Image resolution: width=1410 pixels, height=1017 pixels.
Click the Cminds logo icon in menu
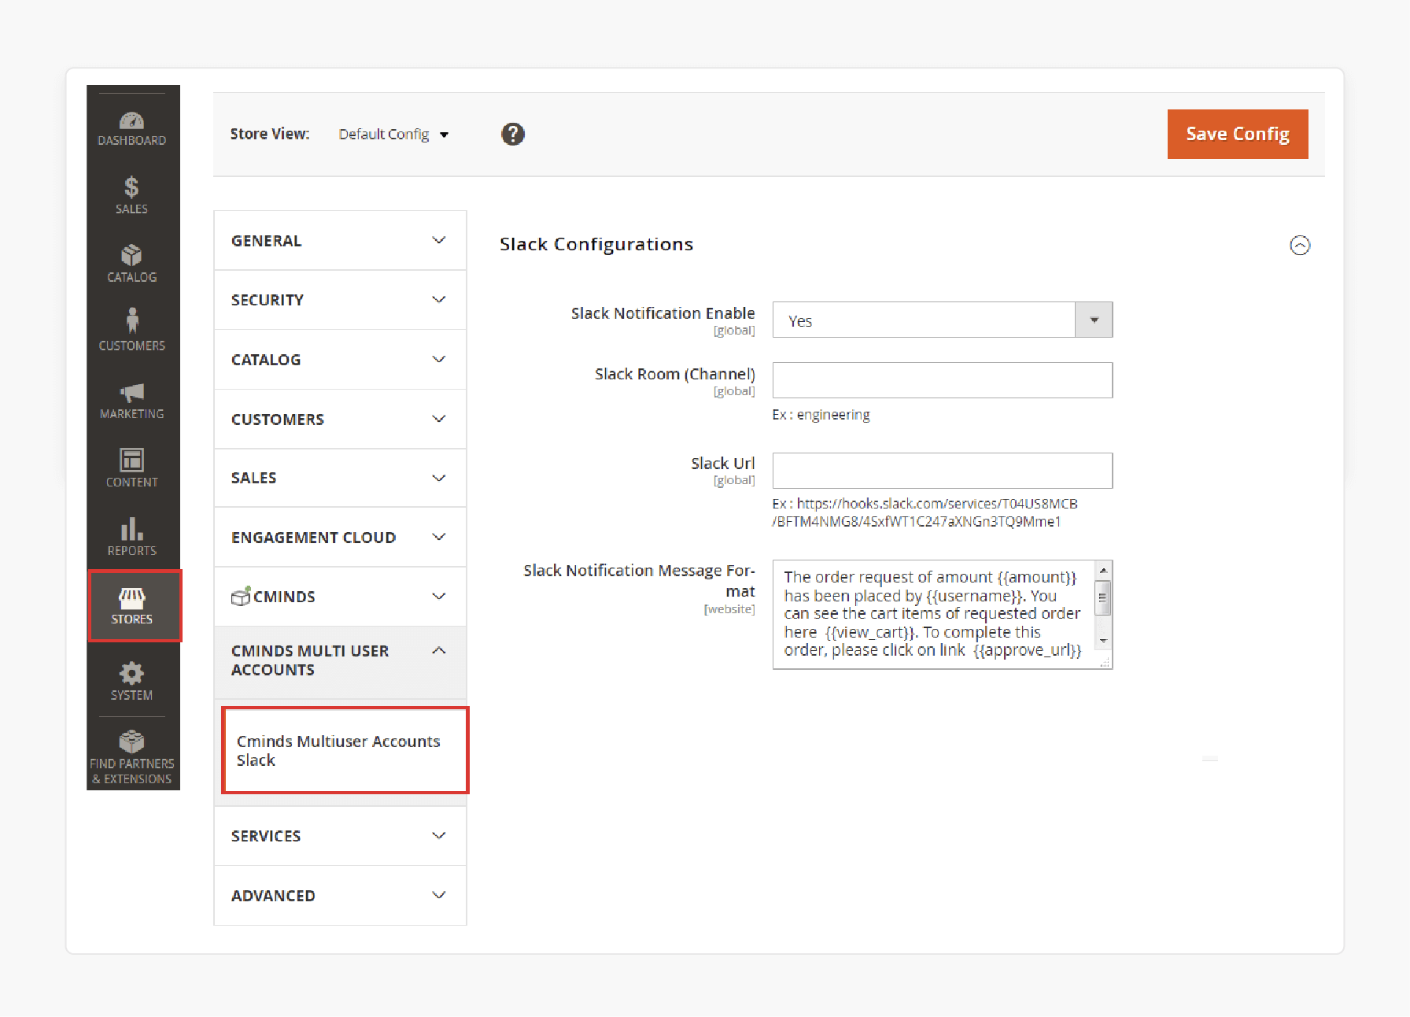(241, 596)
